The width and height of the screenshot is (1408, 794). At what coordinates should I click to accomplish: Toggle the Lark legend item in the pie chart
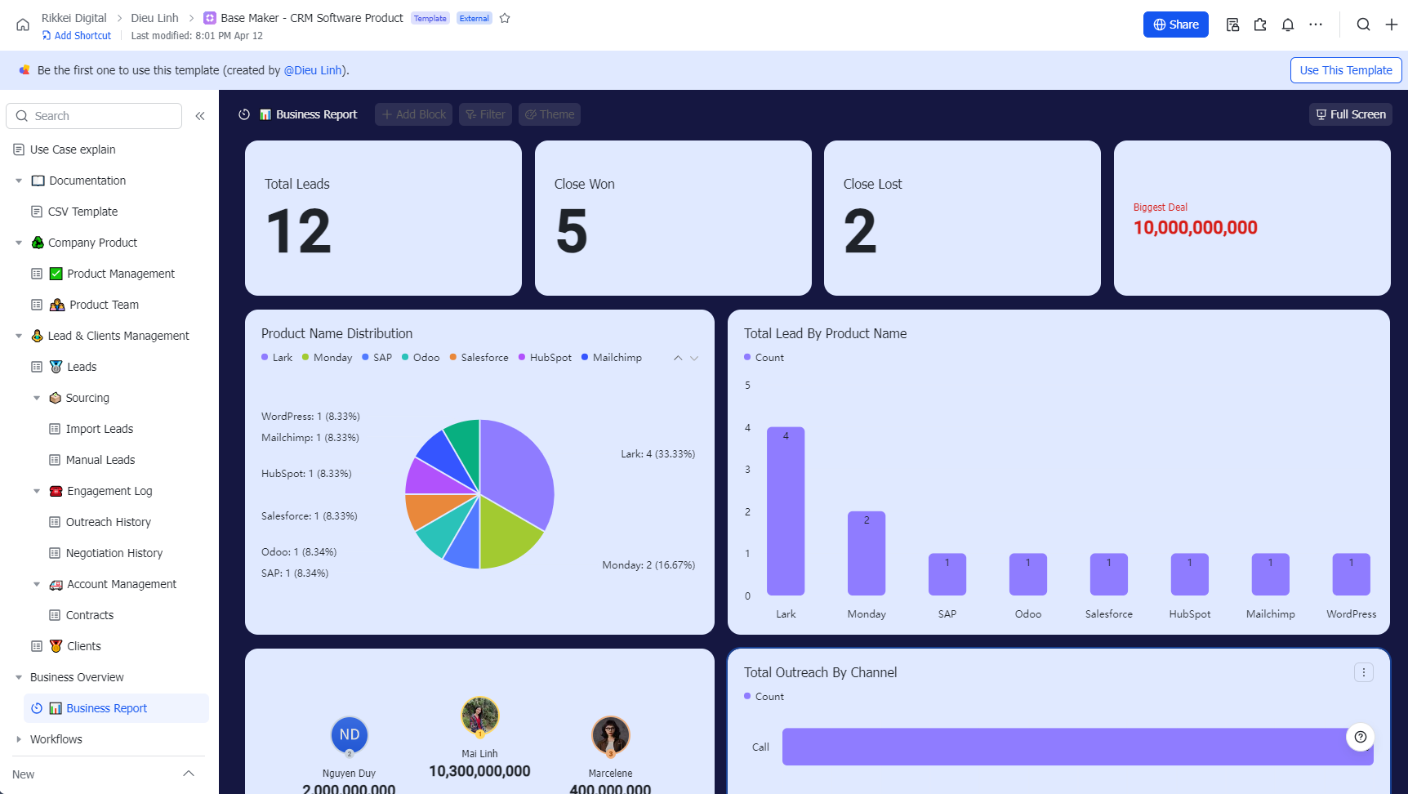(277, 358)
